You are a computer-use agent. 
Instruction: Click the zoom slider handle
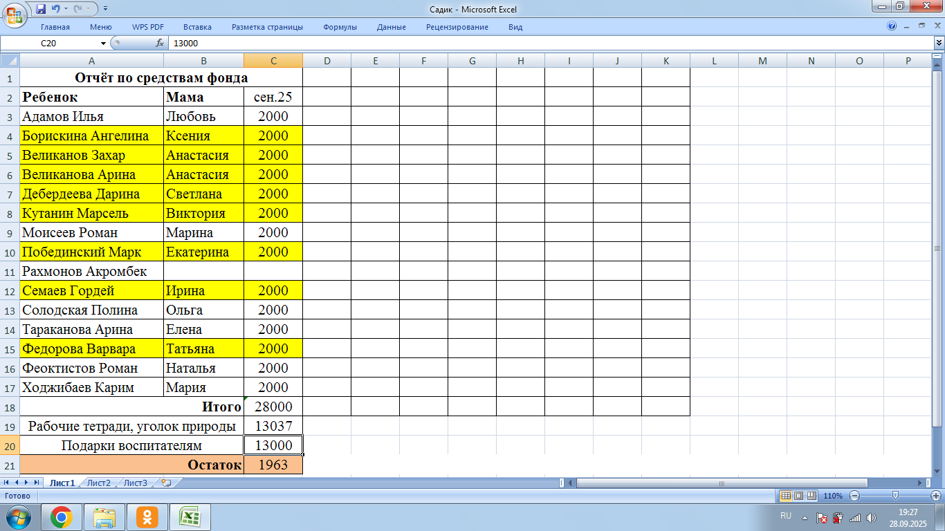(x=896, y=496)
